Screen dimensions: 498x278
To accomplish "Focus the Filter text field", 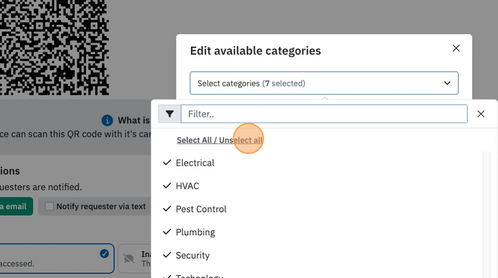I will point(324,114).
